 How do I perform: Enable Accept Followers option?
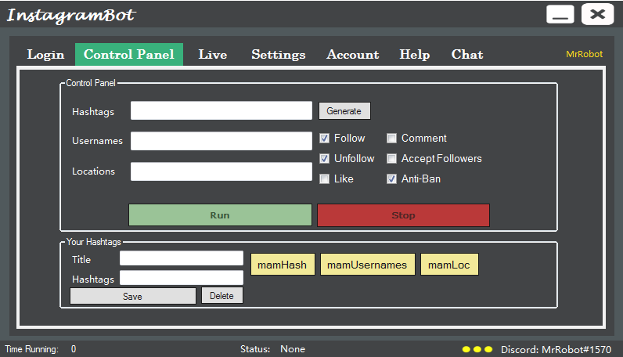(392, 159)
